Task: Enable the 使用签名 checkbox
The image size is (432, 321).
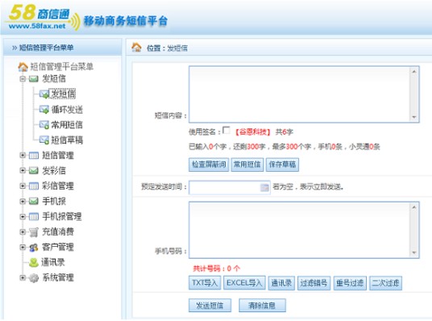Action: coord(226,130)
